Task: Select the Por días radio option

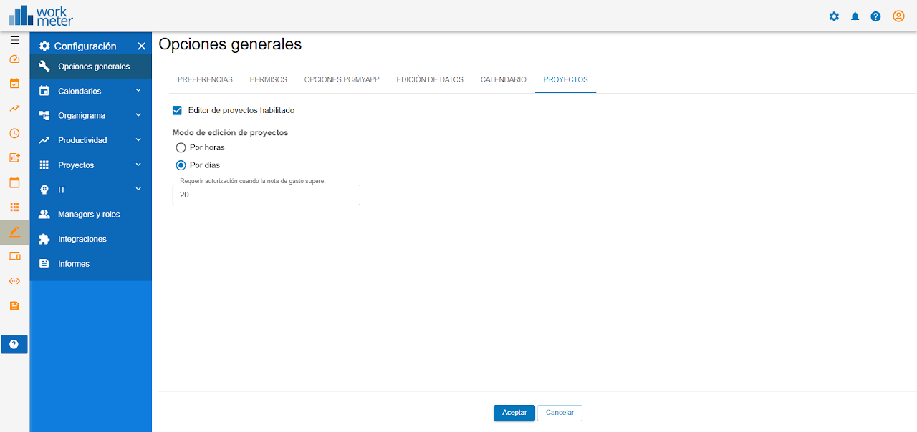Action: [181, 165]
